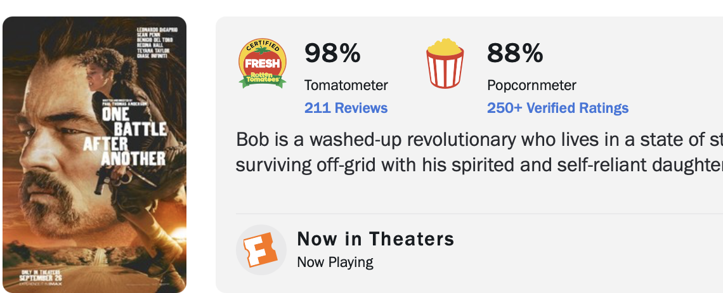
Task: Click the bearded man's face on the poster
Action: [51, 152]
